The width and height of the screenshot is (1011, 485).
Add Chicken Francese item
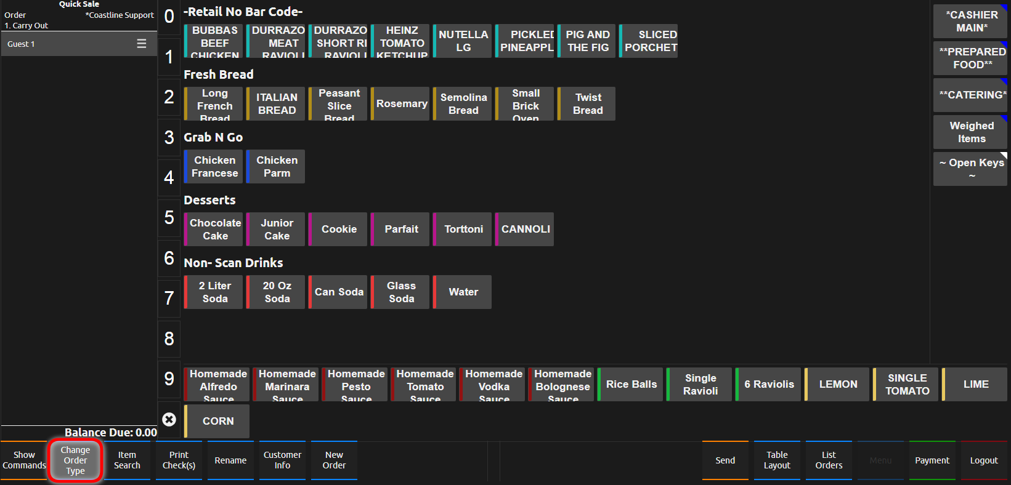point(213,166)
